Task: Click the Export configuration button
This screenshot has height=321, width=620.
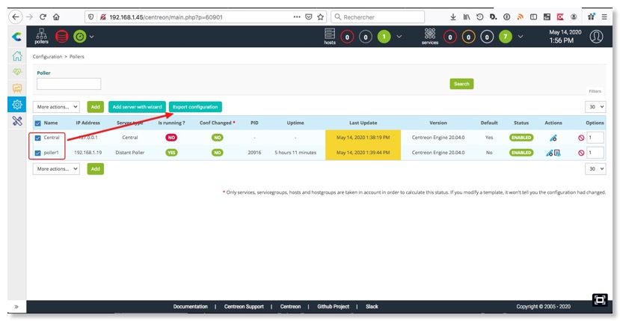Action: pyautogui.click(x=195, y=107)
